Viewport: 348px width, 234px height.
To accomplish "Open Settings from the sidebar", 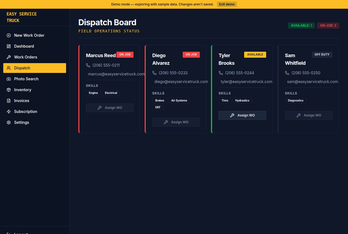I will (35, 122).
